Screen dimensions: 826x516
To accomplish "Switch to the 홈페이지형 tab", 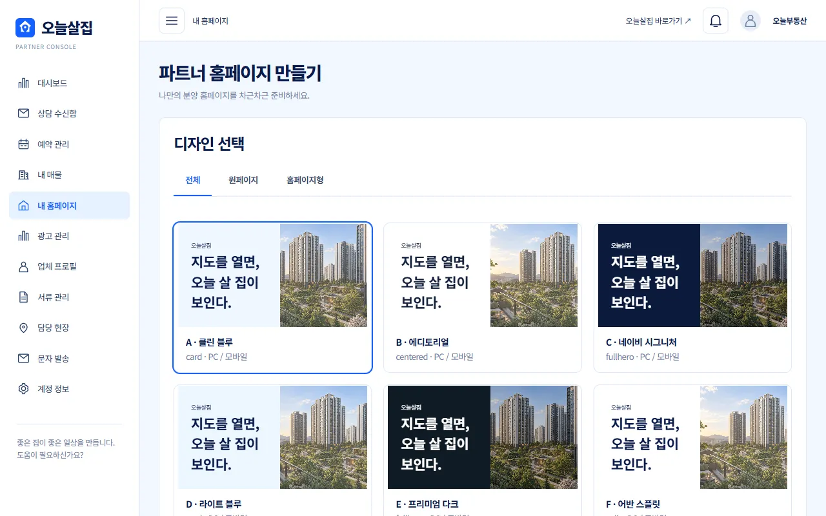I will click(x=305, y=181).
